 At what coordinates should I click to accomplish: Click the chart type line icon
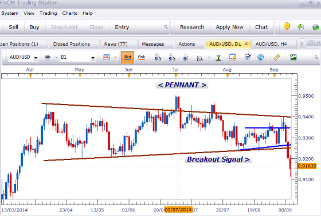click(x=107, y=58)
